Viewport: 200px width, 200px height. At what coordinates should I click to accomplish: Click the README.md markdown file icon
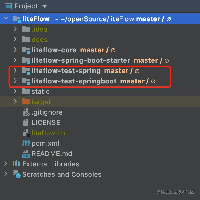pyautogui.click(x=26, y=154)
